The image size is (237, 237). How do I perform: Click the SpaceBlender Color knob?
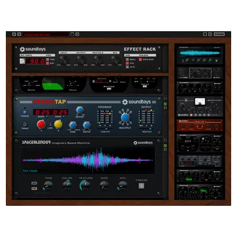(67, 186)
